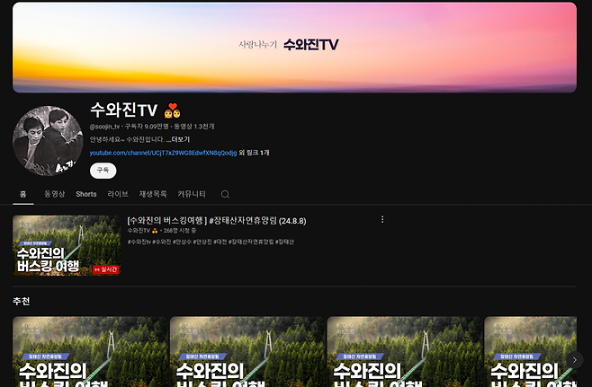Click the #수와진tv hashtag in the description

[x=139, y=242]
